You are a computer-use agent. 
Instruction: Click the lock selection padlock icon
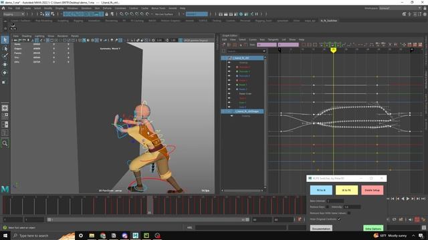coord(106,14)
